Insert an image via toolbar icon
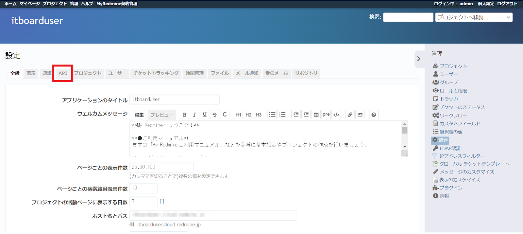This screenshot has height=234, width=523. [360, 115]
